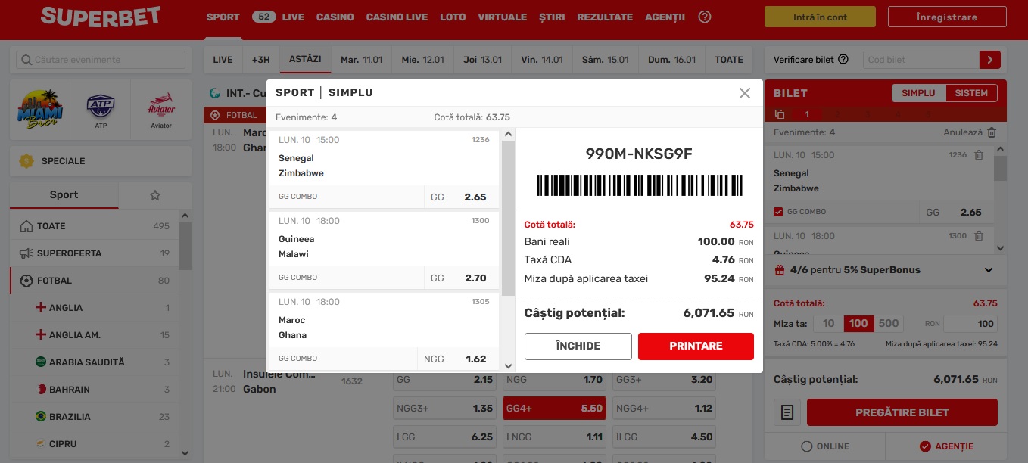Image resolution: width=1028 pixels, height=463 pixels.
Task: Switch to ticket tab number 1
Action: pyautogui.click(x=807, y=114)
